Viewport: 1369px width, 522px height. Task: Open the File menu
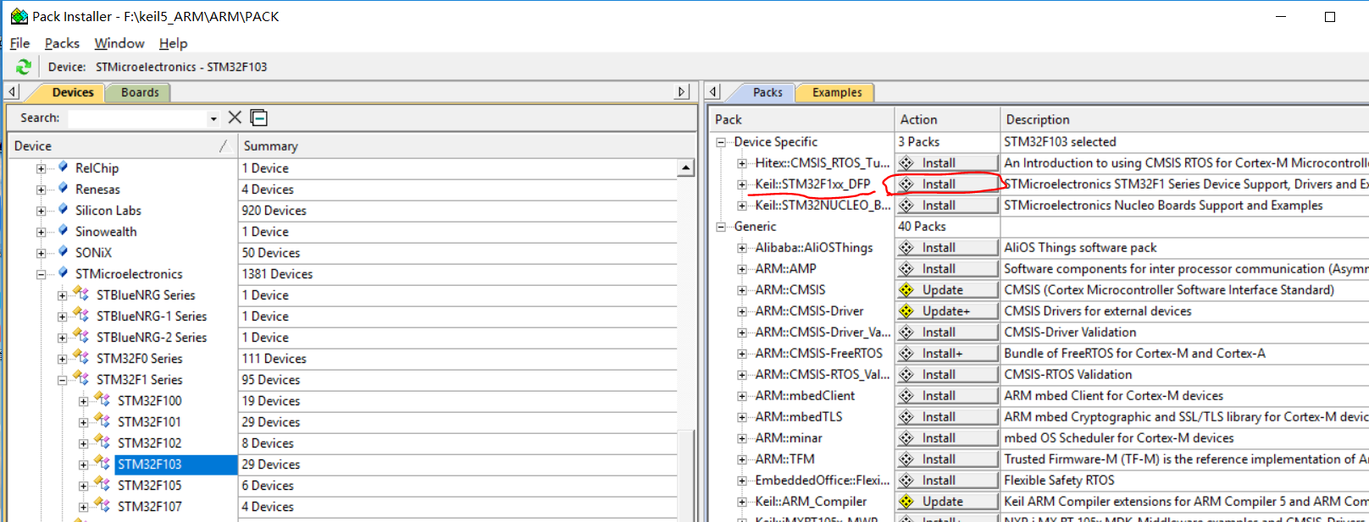point(19,43)
